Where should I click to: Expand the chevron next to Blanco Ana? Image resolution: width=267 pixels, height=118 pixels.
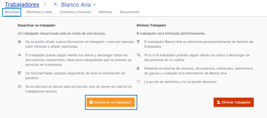point(94,5)
